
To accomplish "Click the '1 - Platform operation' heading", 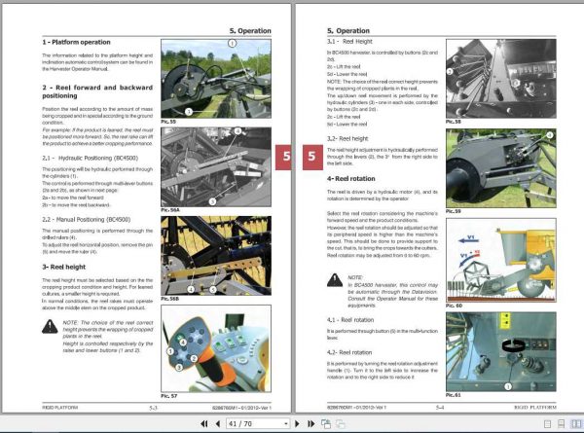I will 76,42.
